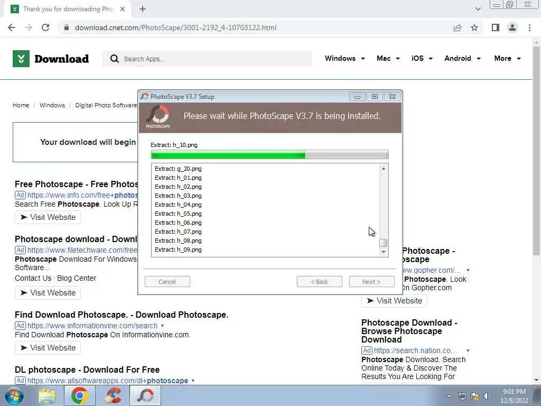Open 'Photoscape Download - Browse' ad title
541x406 pixels.
(x=409, y=331)
